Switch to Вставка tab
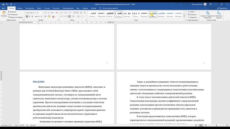This screenshot has height=129, width=230. point(20,8)
